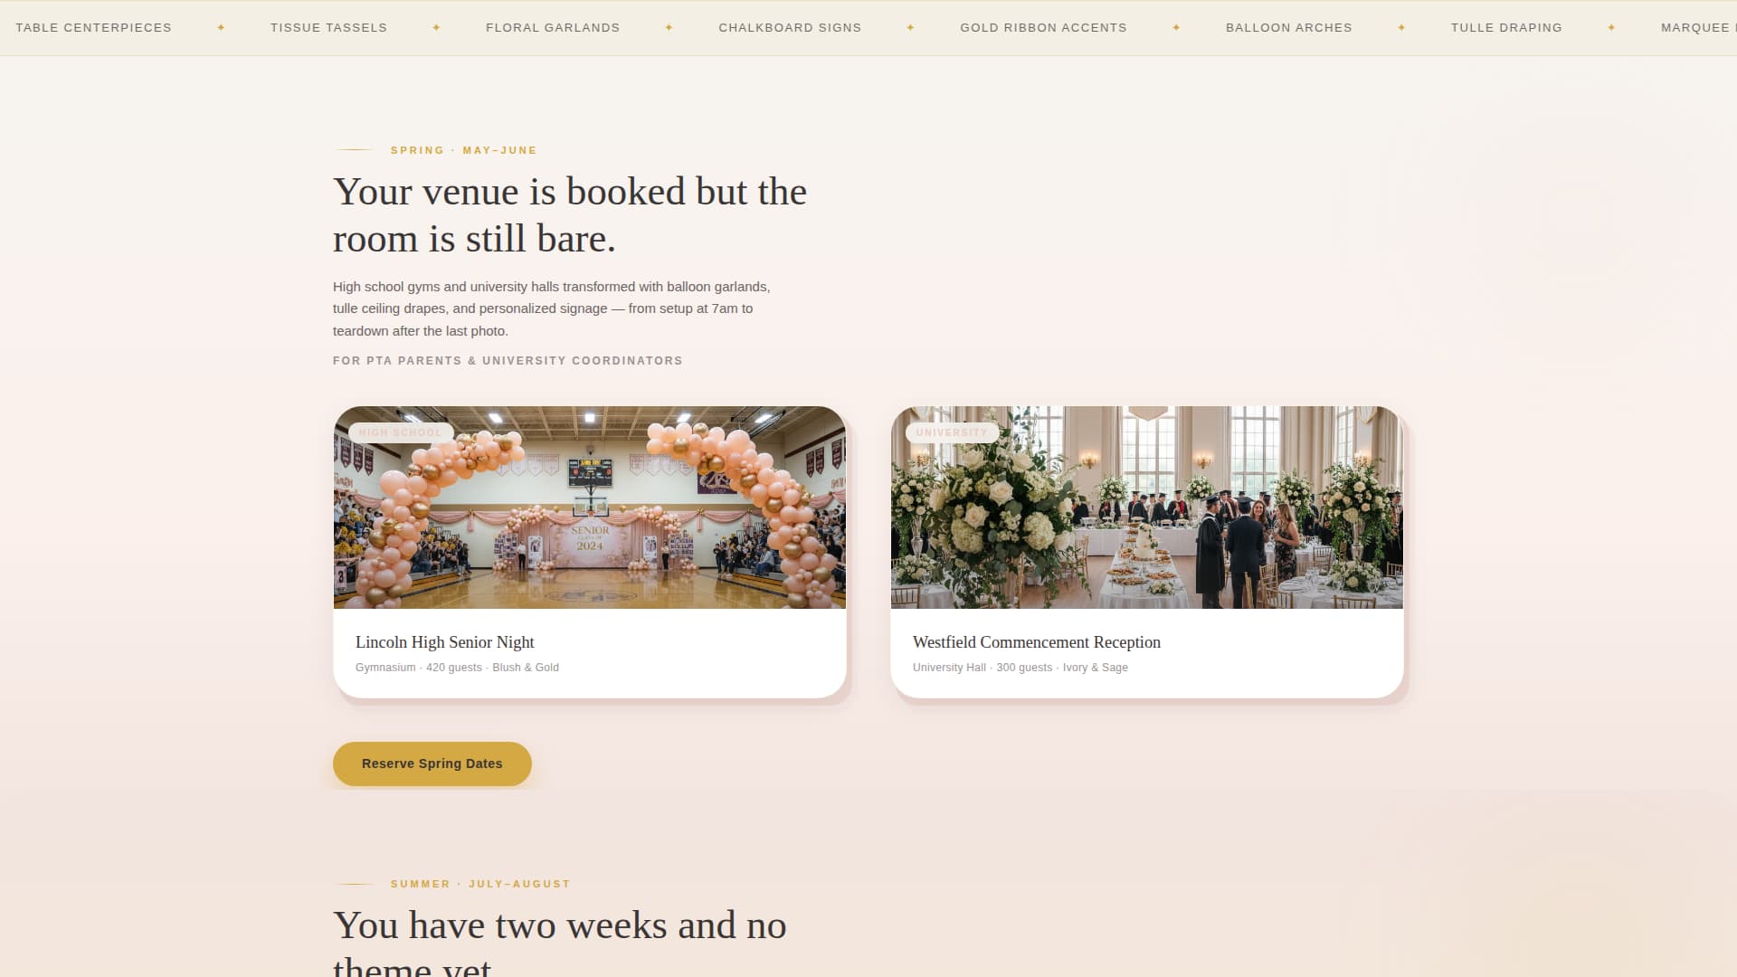Select Floral Garlands in the ticker bar
Screen dimensions: 1737x977
tap(553, 28)
